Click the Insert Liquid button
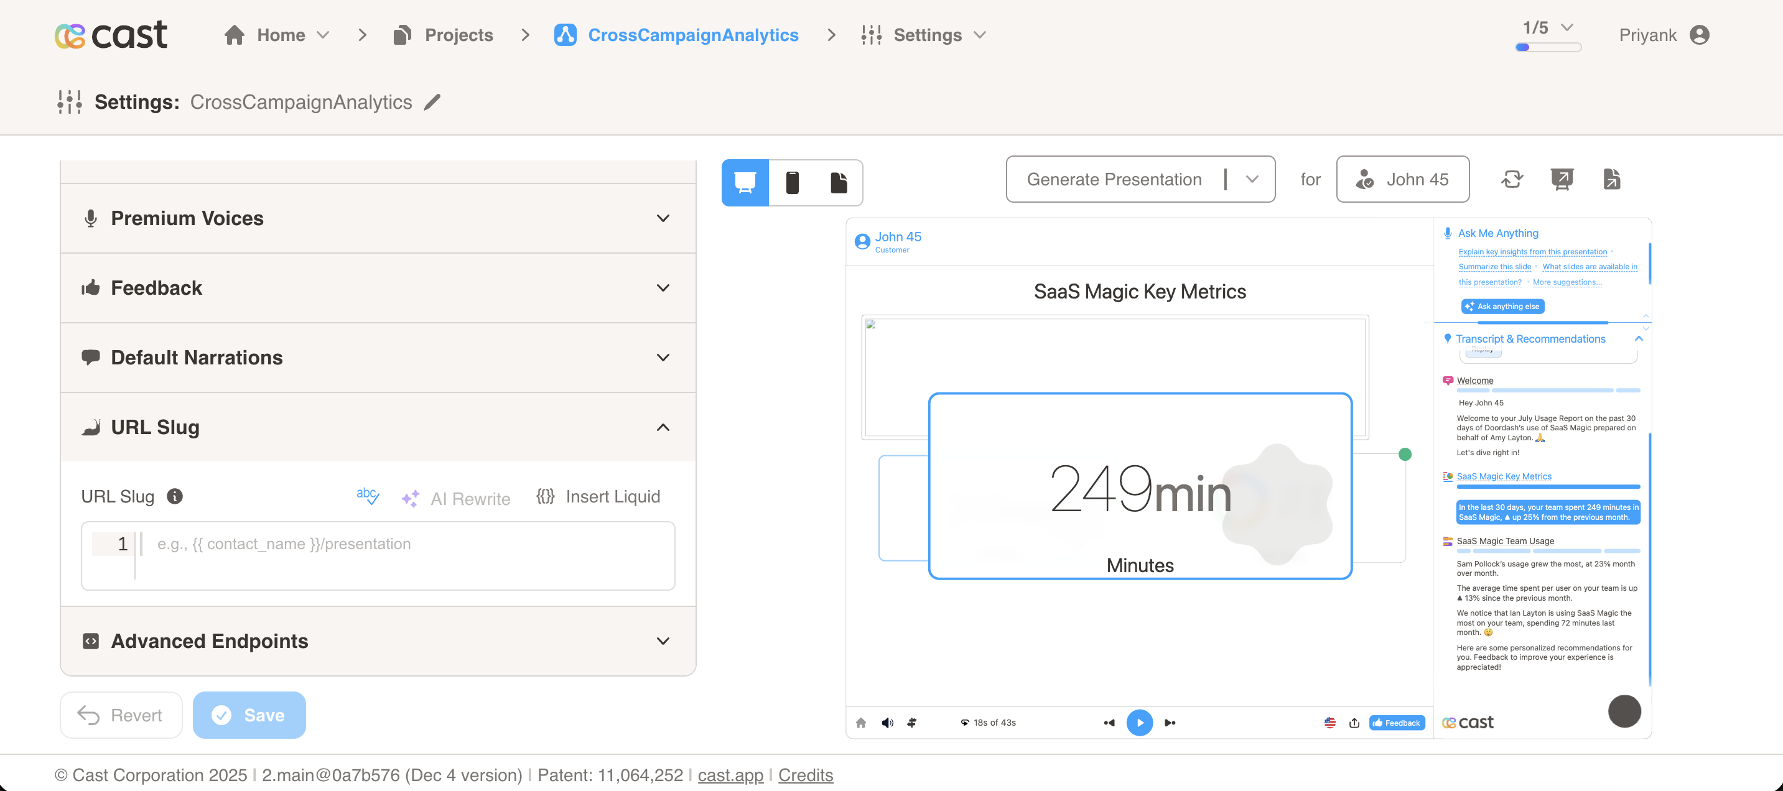The image size is (1783, 791). (598, 496)
